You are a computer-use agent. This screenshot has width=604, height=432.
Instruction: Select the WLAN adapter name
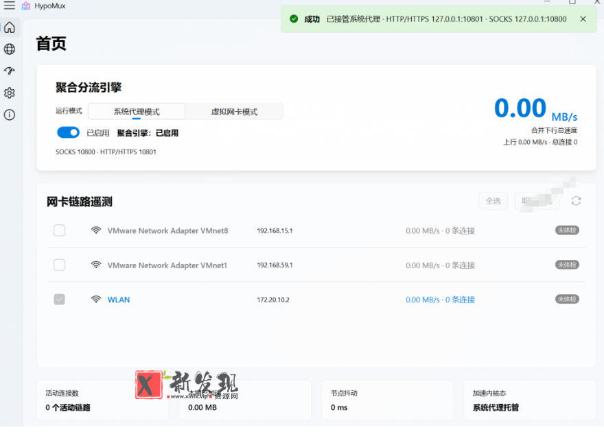(119, 300)
